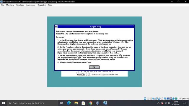Click the taskbar search box

click(32, 103)
